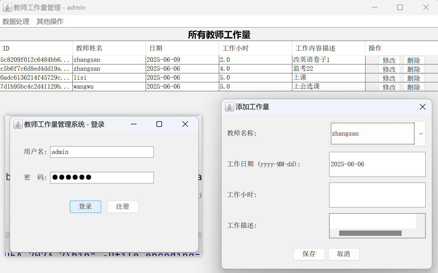Viewport: 438px width, 273px height.
Task: Click the 工作日期 input field
Action: (x=377, y=164)
